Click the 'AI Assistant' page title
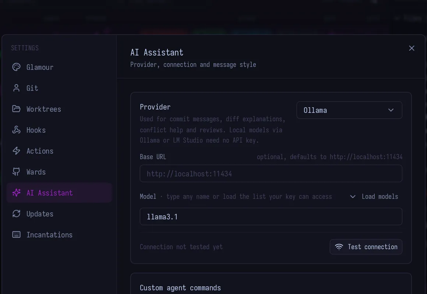Viewport: 427px width, 294px height. [x=157, y=52]
